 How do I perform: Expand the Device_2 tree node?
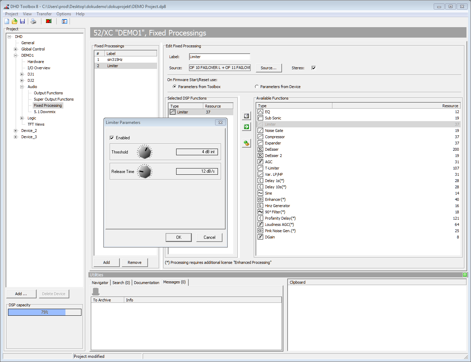click(x=15, y=131)
